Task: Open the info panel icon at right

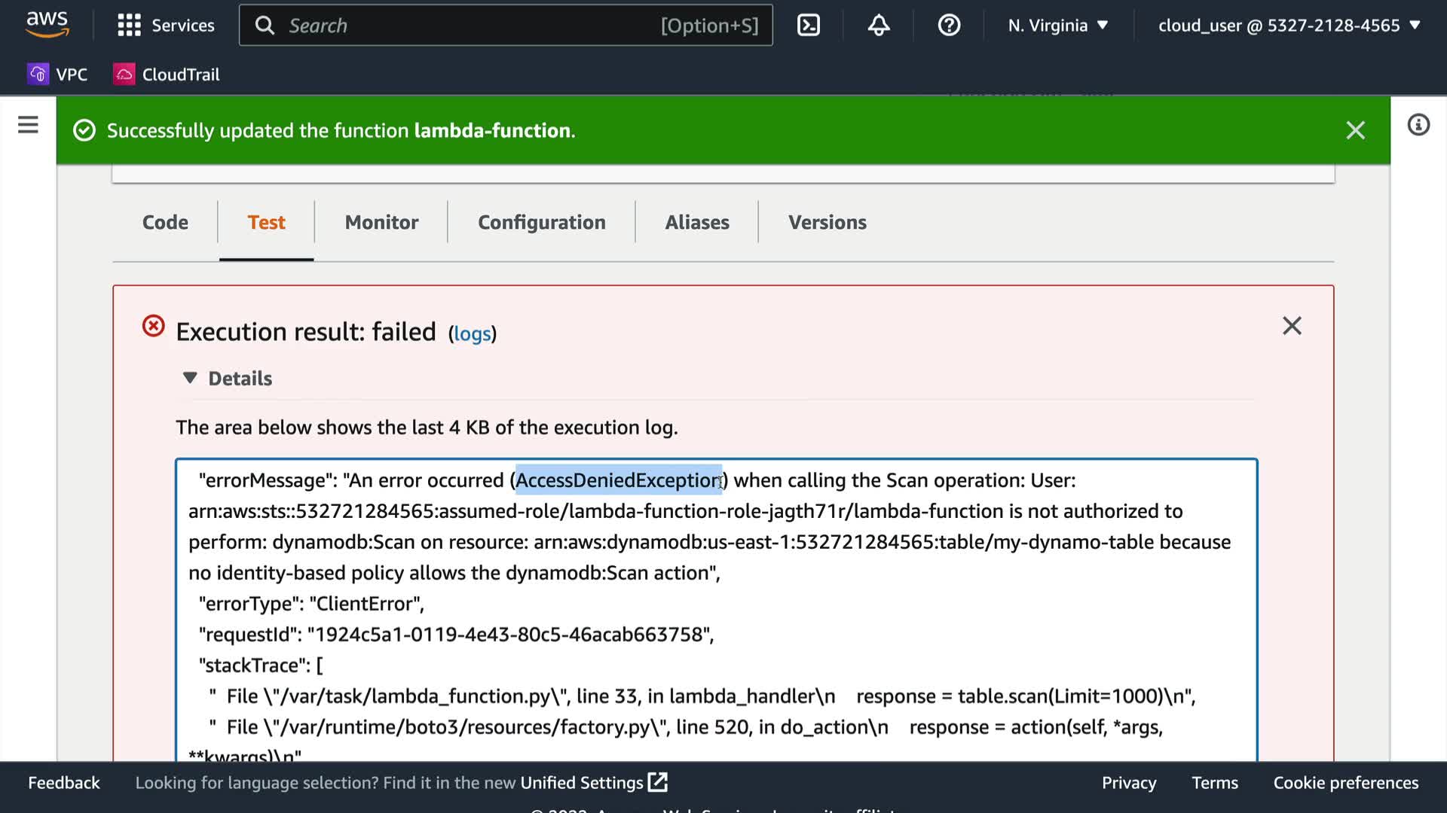Action: 1418,125
